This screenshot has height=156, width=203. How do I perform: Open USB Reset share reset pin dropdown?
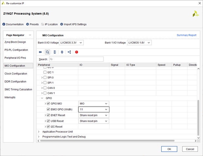[x=94, y=121]
